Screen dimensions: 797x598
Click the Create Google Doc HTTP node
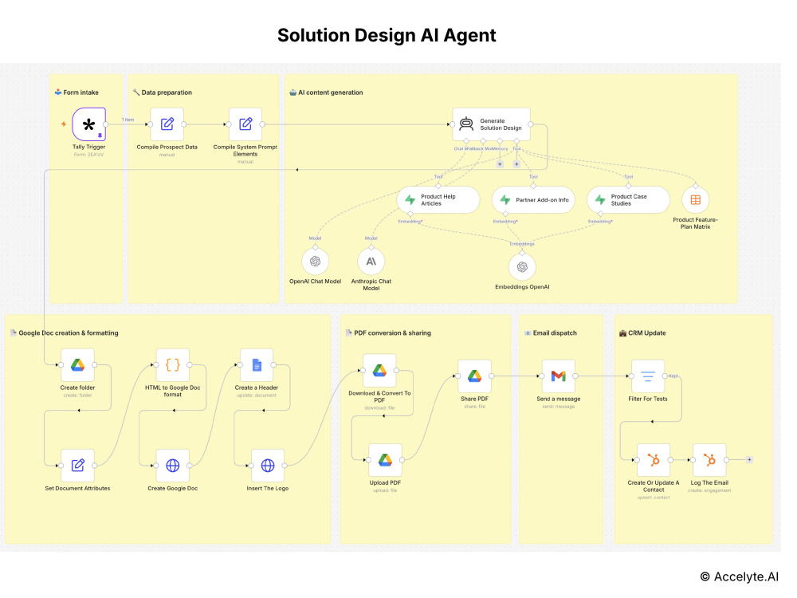pos(173,466)
